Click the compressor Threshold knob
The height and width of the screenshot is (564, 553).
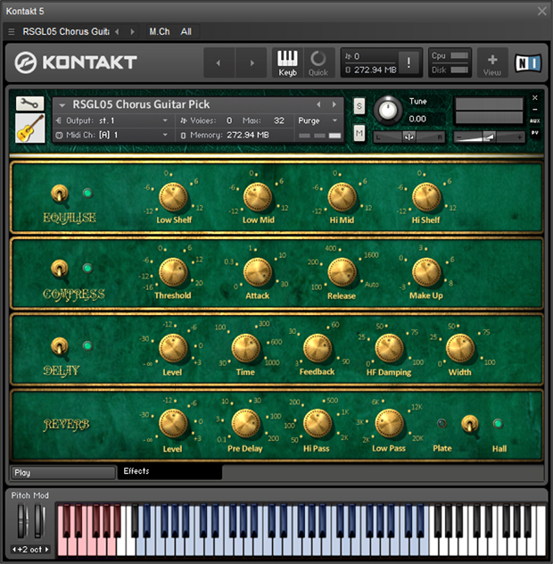point(173,272)
